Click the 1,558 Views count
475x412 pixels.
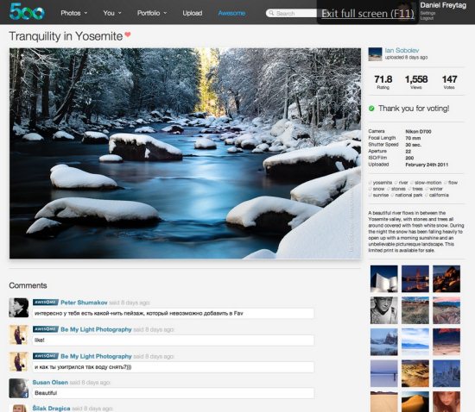pos(416,79)
